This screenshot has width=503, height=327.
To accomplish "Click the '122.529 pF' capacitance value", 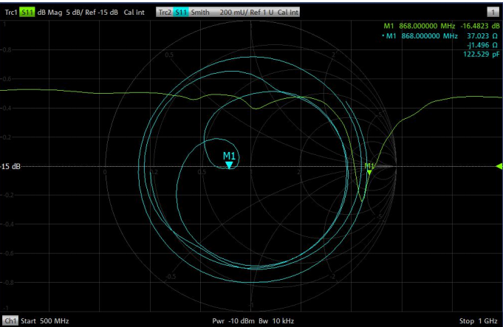I will 481,54.
